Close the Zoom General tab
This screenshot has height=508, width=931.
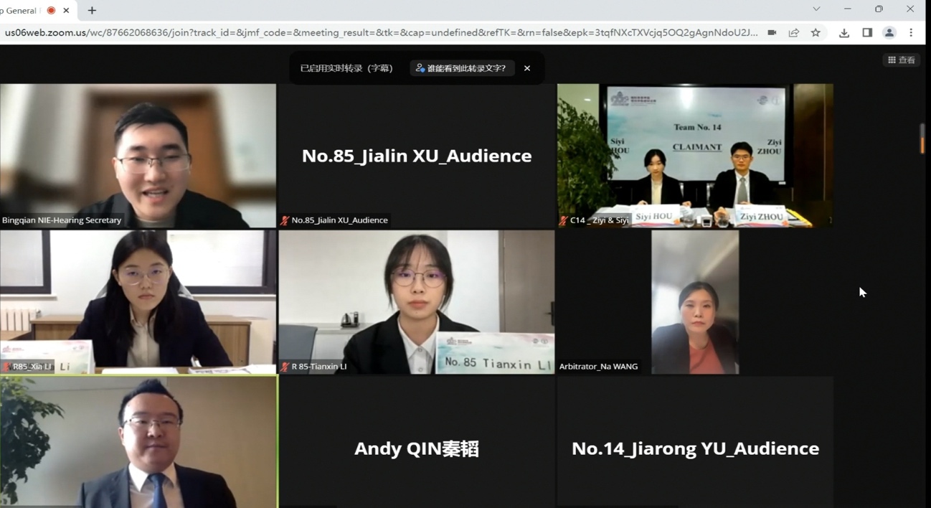(x=66, y=11)
